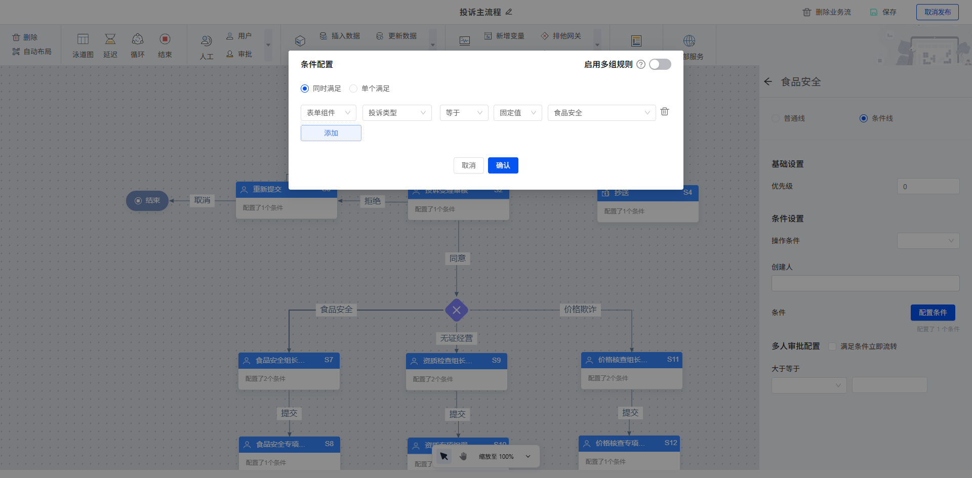Delete the condition row with trash icon
The width and height of the screenshot is (972, 478).
tap(665, 112)
